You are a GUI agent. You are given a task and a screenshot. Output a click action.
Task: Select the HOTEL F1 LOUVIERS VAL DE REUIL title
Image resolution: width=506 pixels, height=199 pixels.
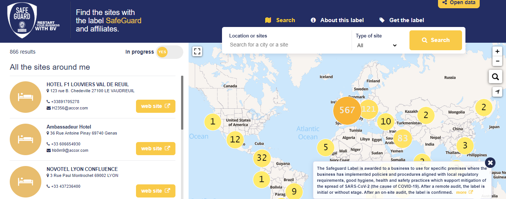click(x=88, y=84)
